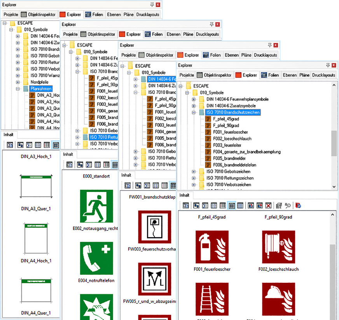Viewport: 339px width, 320px height.
Task: Open the Objektinspektor tab in the frontmost panel
Action: 217,75
